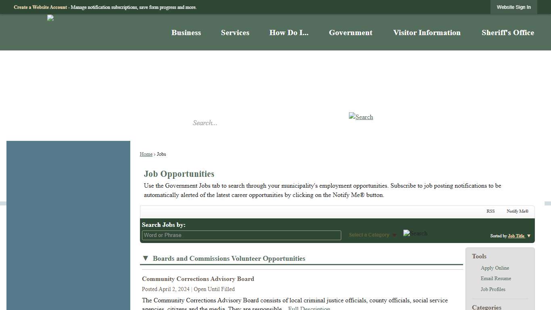This screenshot has width=551, height=310.
Task: Click the main search magnifier icon
Action: tap(361, 117)
